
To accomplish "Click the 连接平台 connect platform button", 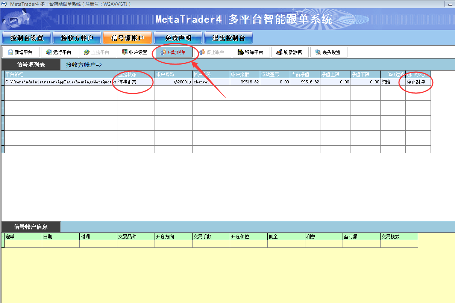I will click(97, 52).
